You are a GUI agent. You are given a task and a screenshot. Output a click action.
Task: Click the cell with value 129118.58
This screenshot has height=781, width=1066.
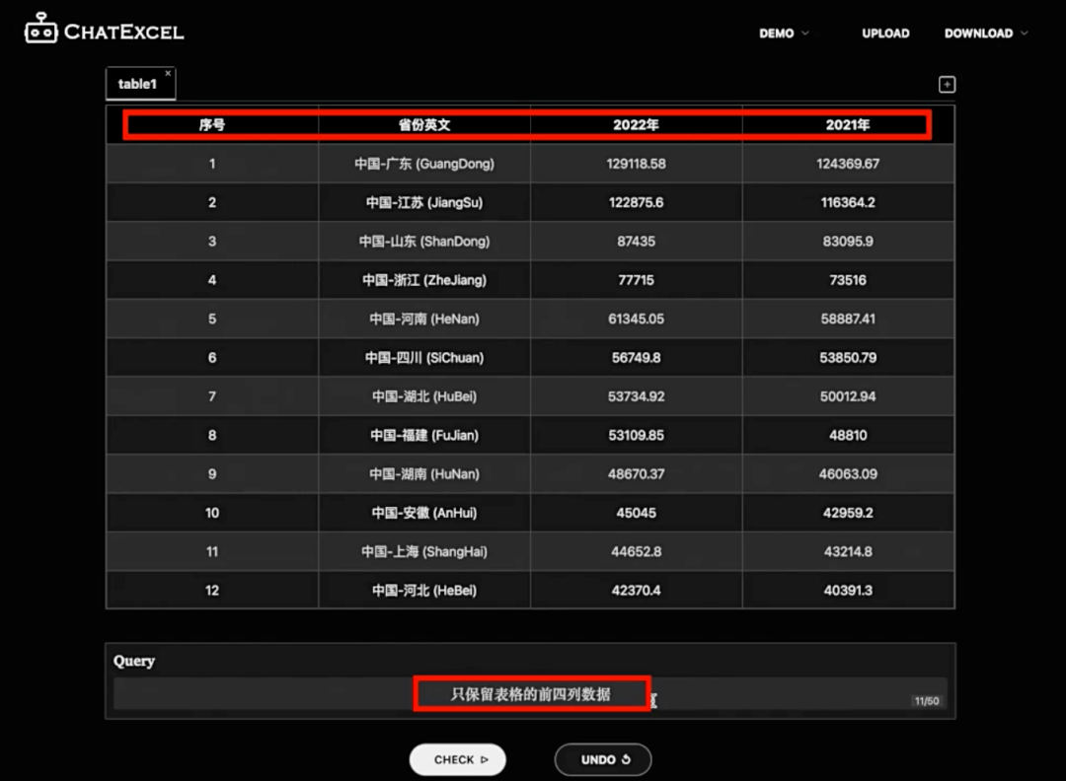click(x=637, y=164)
